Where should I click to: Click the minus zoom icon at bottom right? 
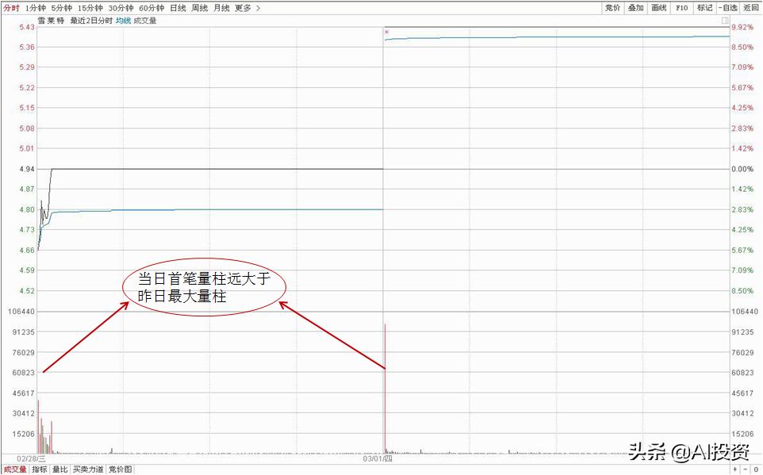pyautogui.click(x=745, y=469)
